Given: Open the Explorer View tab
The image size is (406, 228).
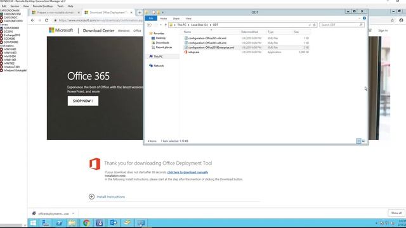Looking at the screenshot, I should 188,18.
